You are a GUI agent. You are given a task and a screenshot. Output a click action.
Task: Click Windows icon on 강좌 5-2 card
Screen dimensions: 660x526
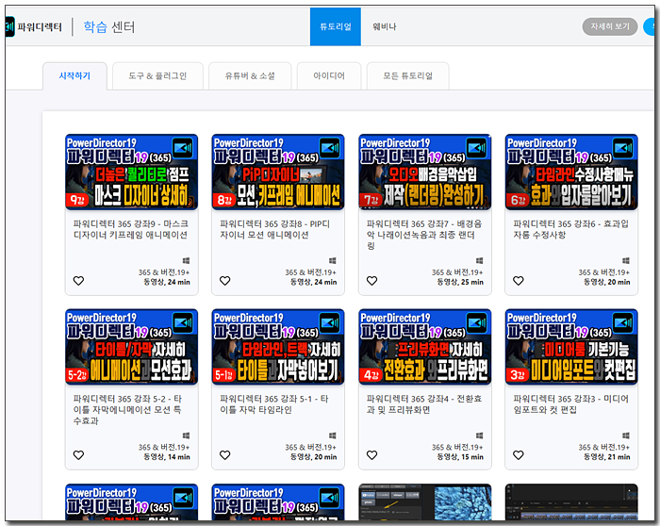coord(186,436)
